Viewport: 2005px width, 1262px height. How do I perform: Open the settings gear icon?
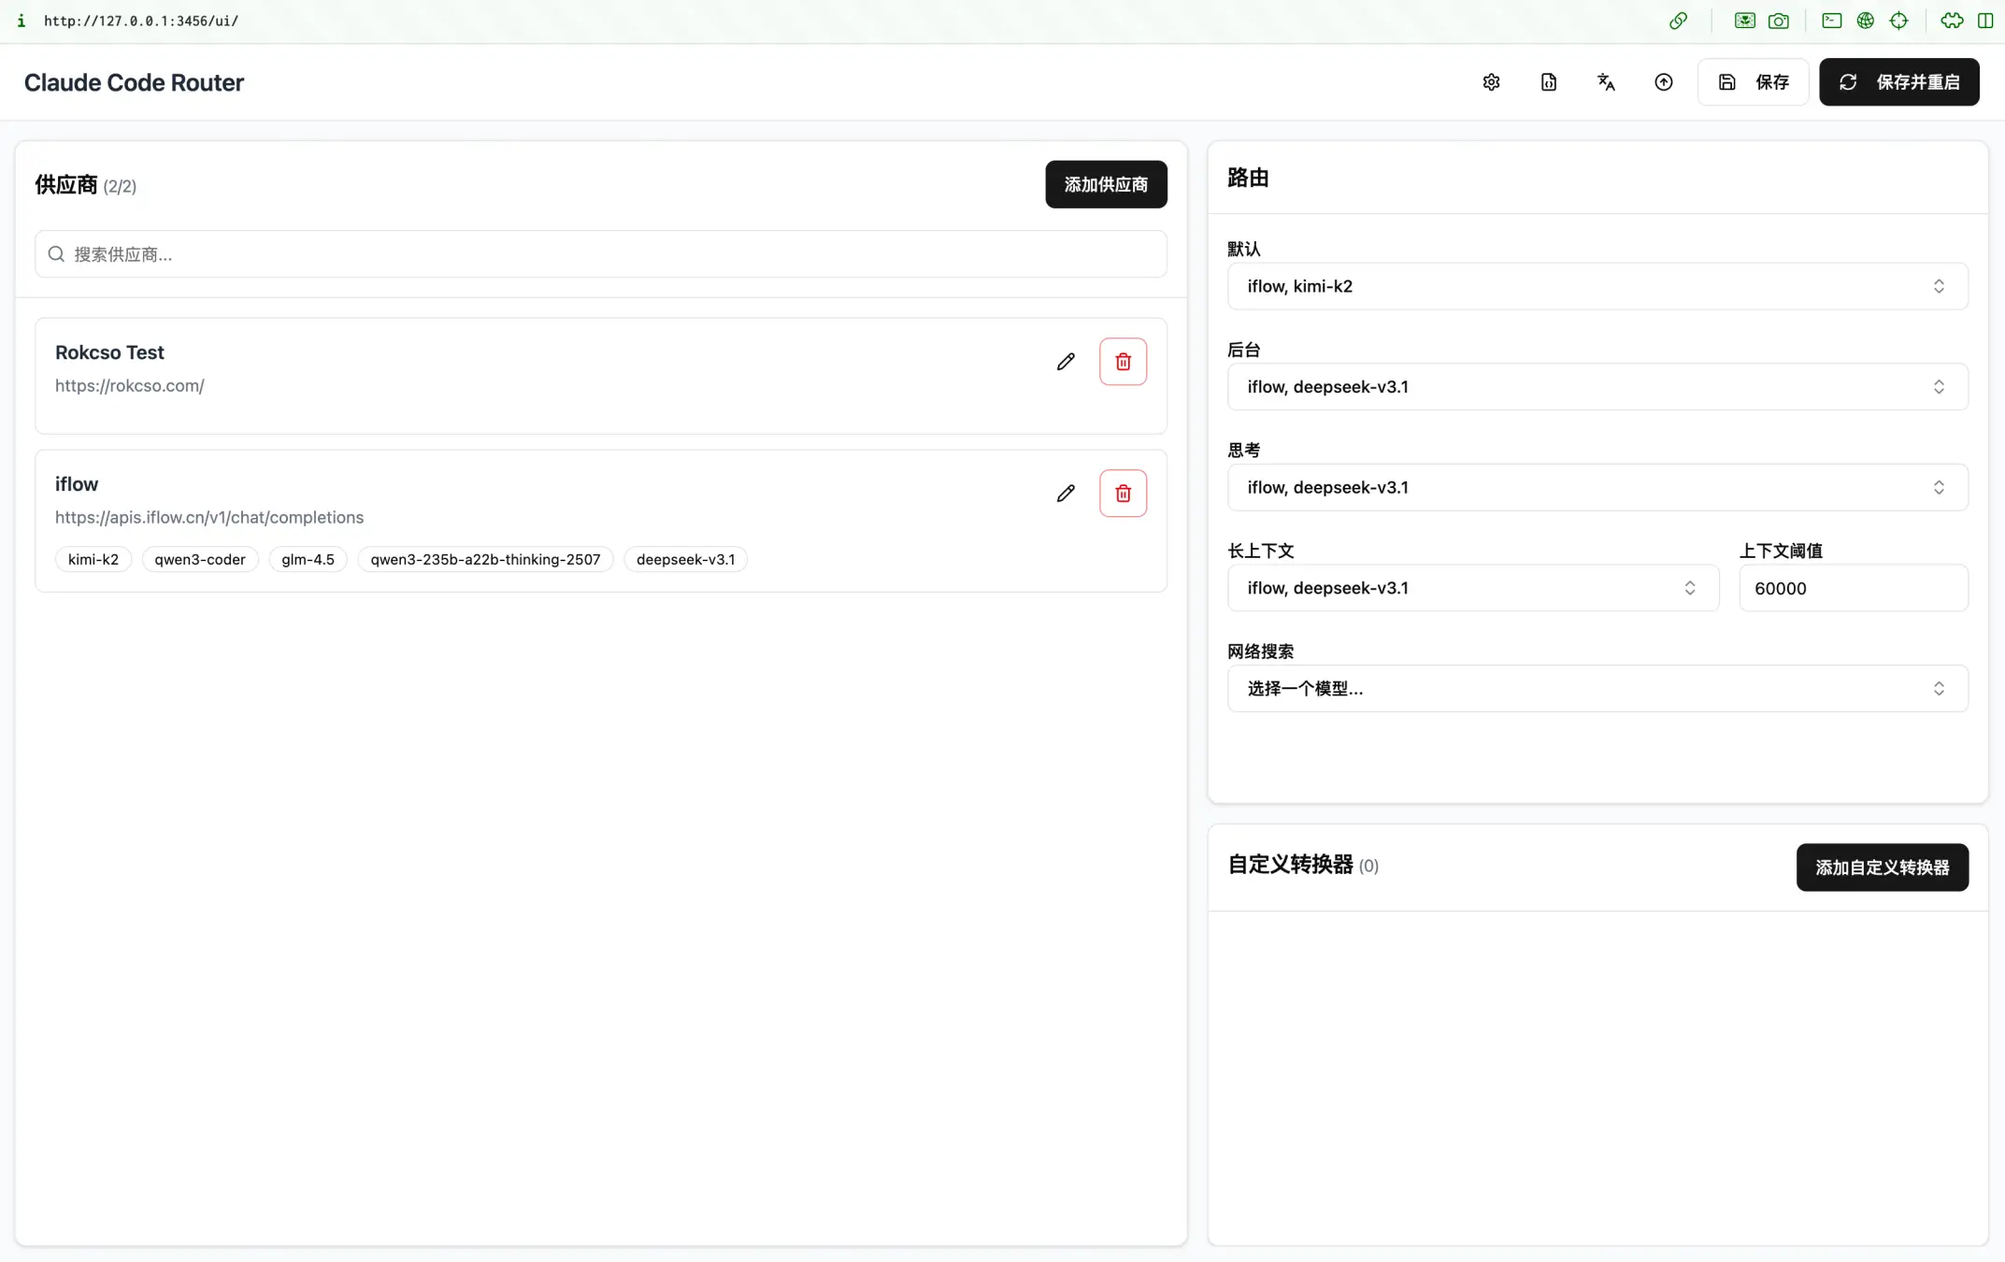tap(1491, 82)
